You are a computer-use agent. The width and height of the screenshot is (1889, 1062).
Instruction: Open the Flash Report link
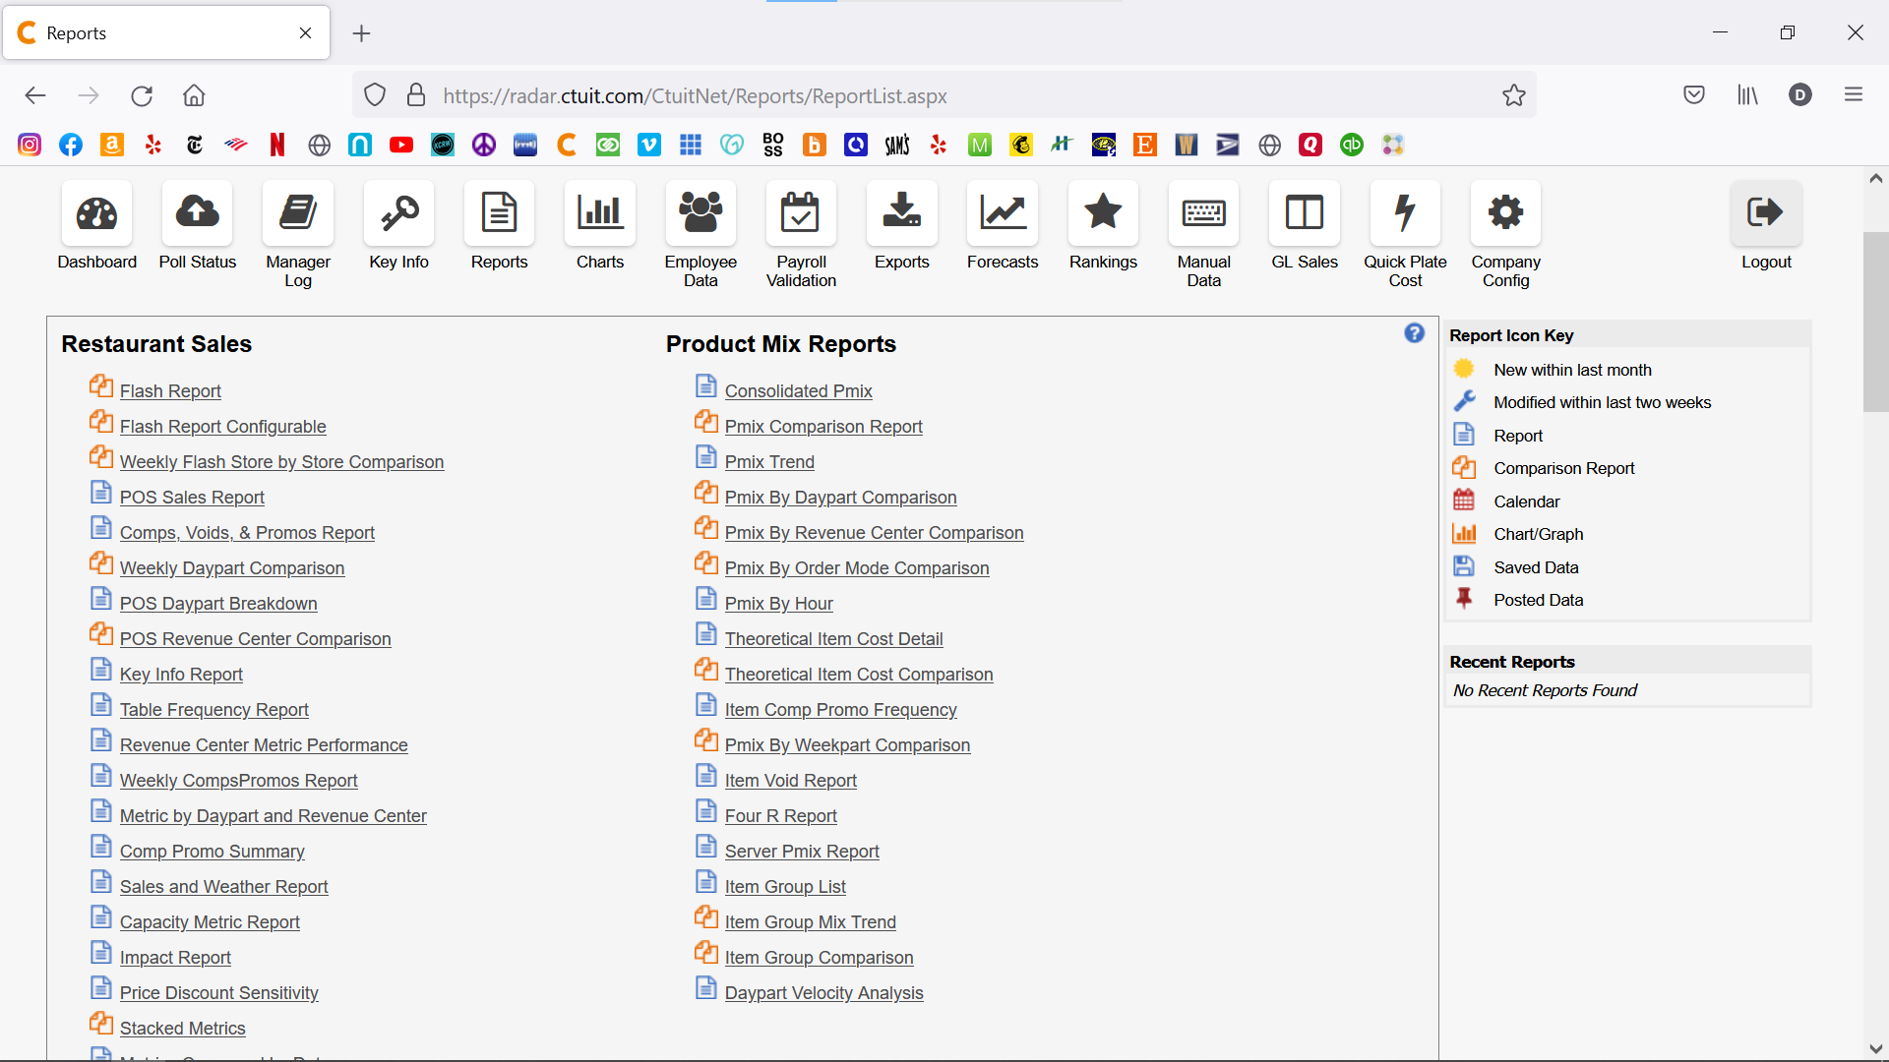pyautogui.click(x=170, y=391)
